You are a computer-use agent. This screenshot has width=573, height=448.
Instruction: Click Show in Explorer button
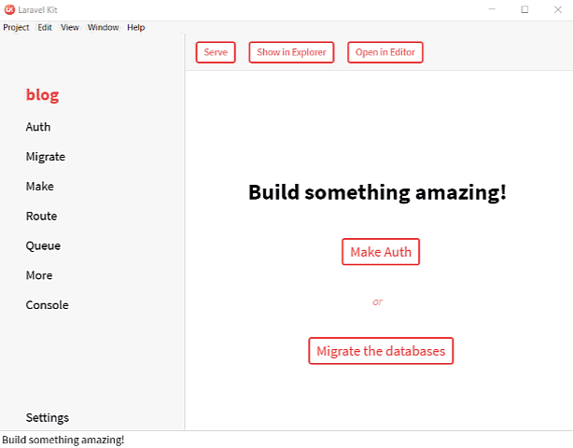click(291, 52)
